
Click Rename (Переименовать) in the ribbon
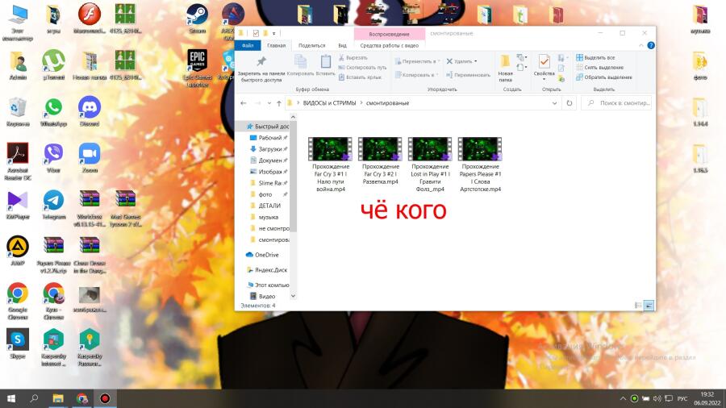[468, 75]
